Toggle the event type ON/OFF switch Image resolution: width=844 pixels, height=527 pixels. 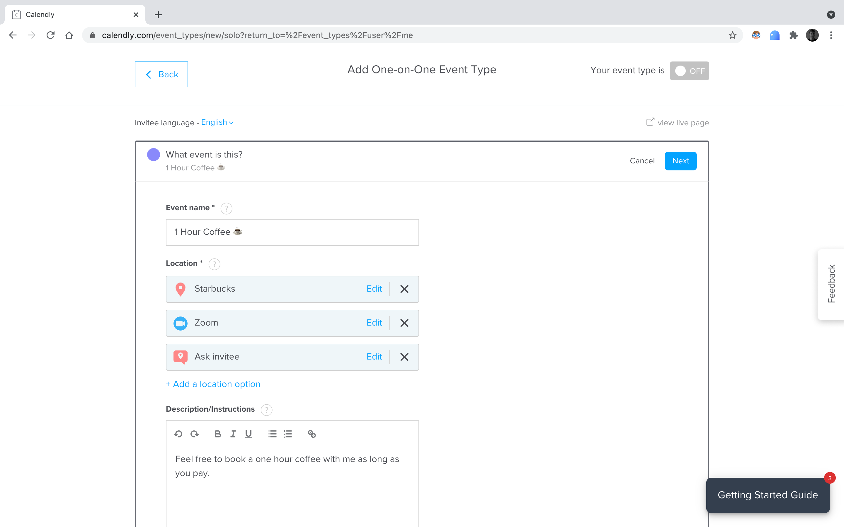pyautogui.click(x=689, y=71)
